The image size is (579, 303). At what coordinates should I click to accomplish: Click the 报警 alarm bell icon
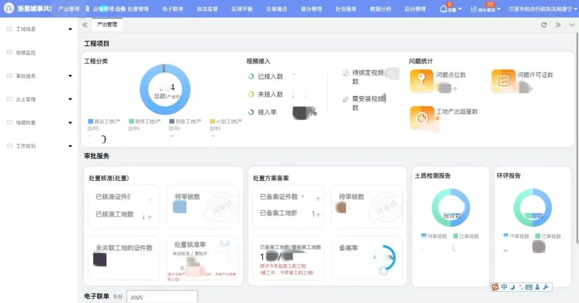click(443, 9)
